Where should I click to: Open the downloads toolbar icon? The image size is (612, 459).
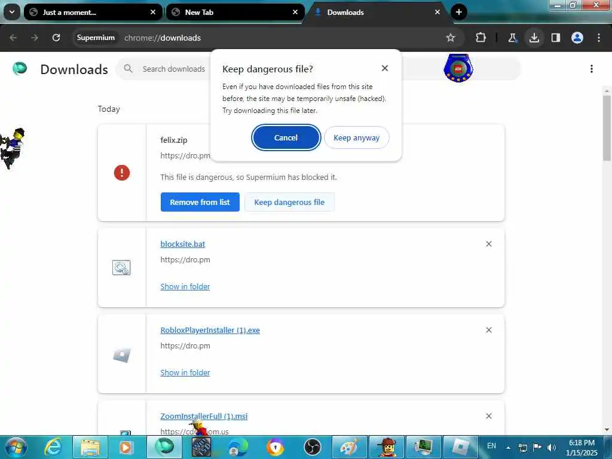coord(534,38)
